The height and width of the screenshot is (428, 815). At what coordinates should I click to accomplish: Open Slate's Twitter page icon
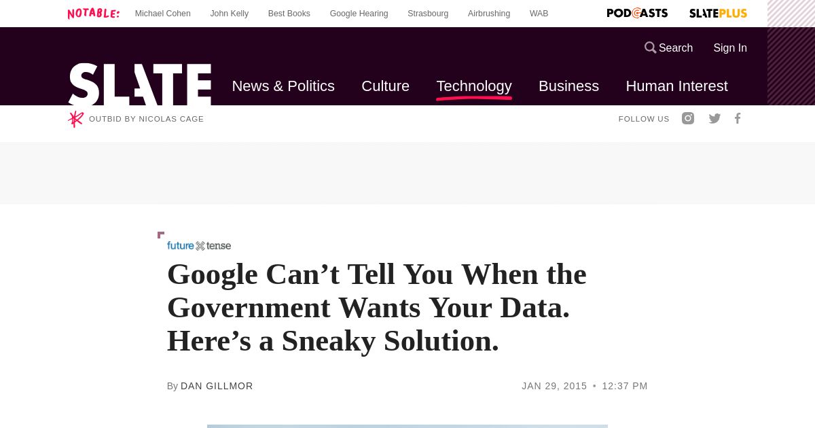tap(714, 118)
